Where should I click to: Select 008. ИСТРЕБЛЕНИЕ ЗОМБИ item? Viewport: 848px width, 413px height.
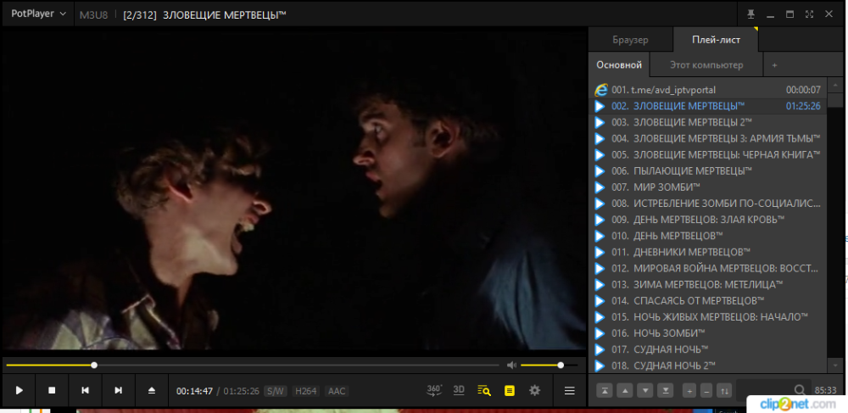(707, 204)
